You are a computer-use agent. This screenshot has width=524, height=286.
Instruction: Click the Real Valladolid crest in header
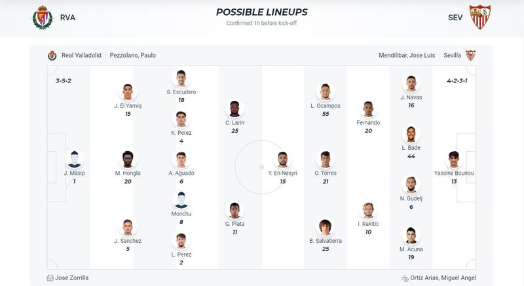pyautogui.click(x=43, y=18)
